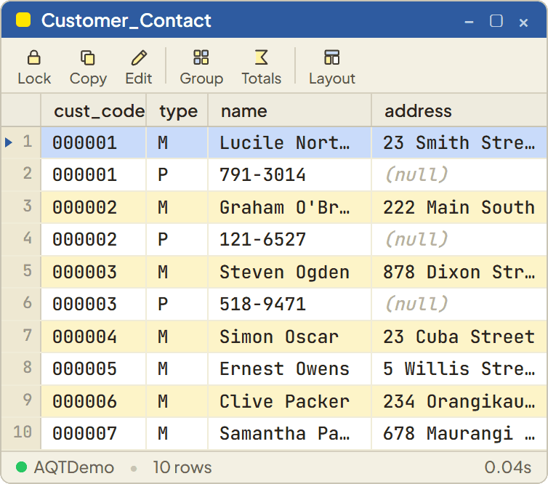The image size is (548, 484).
Task: Select the cust_code column header
Action: coord(94,110)
